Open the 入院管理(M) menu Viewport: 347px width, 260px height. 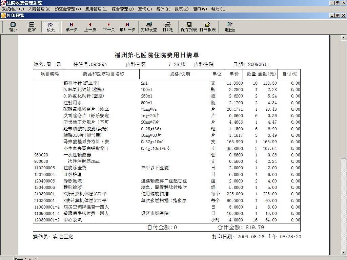click(39, 9)
